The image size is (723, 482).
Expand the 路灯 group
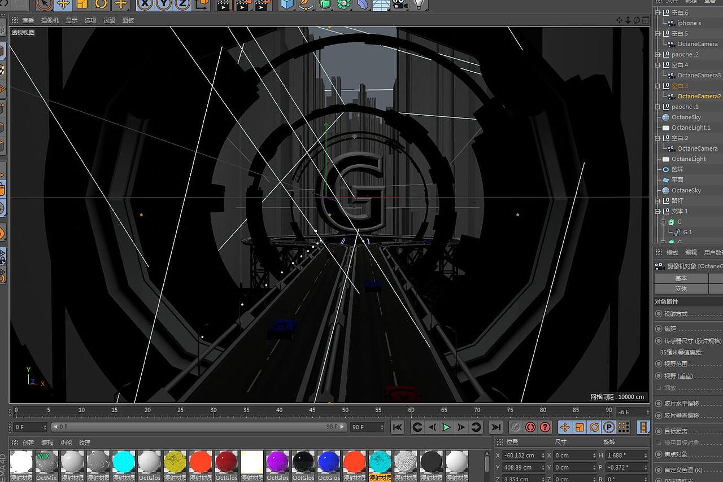coord(657,200)
